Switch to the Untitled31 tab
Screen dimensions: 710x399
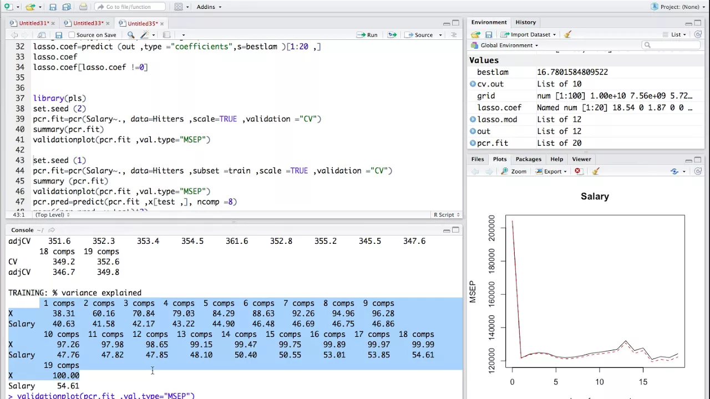click(x=33, y=23)
